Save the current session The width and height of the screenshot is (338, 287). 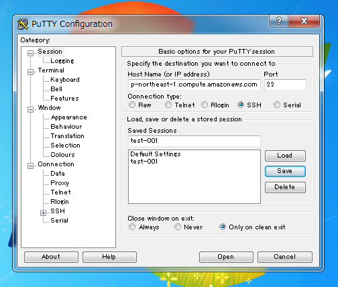pos(285,171)
